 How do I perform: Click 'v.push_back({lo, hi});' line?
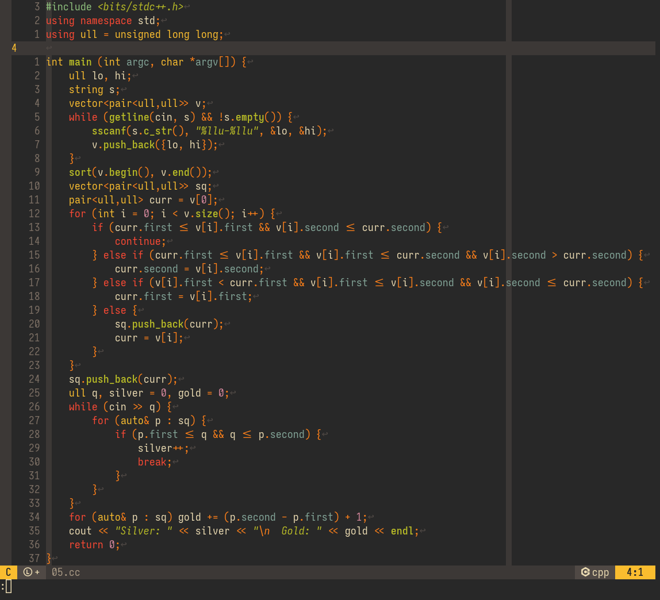click(155, 145)
